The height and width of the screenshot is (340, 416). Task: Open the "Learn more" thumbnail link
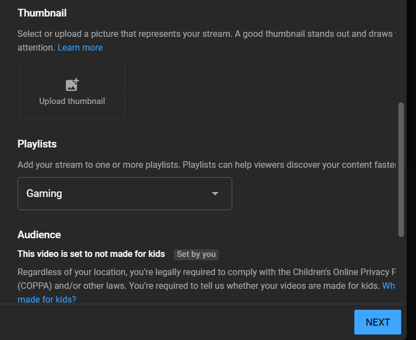click(x=80, y=48)
